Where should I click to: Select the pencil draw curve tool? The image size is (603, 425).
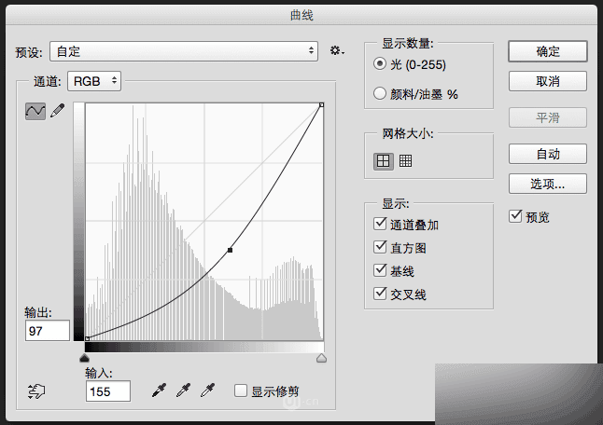pyautogui.click(x=58, y=111)
